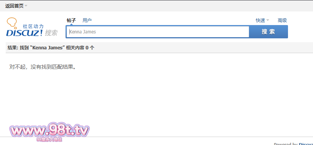The height and width of the screenshot is (145, 313).
Task: Click the Discuz! logo wordmark
Action: (24, 33)
